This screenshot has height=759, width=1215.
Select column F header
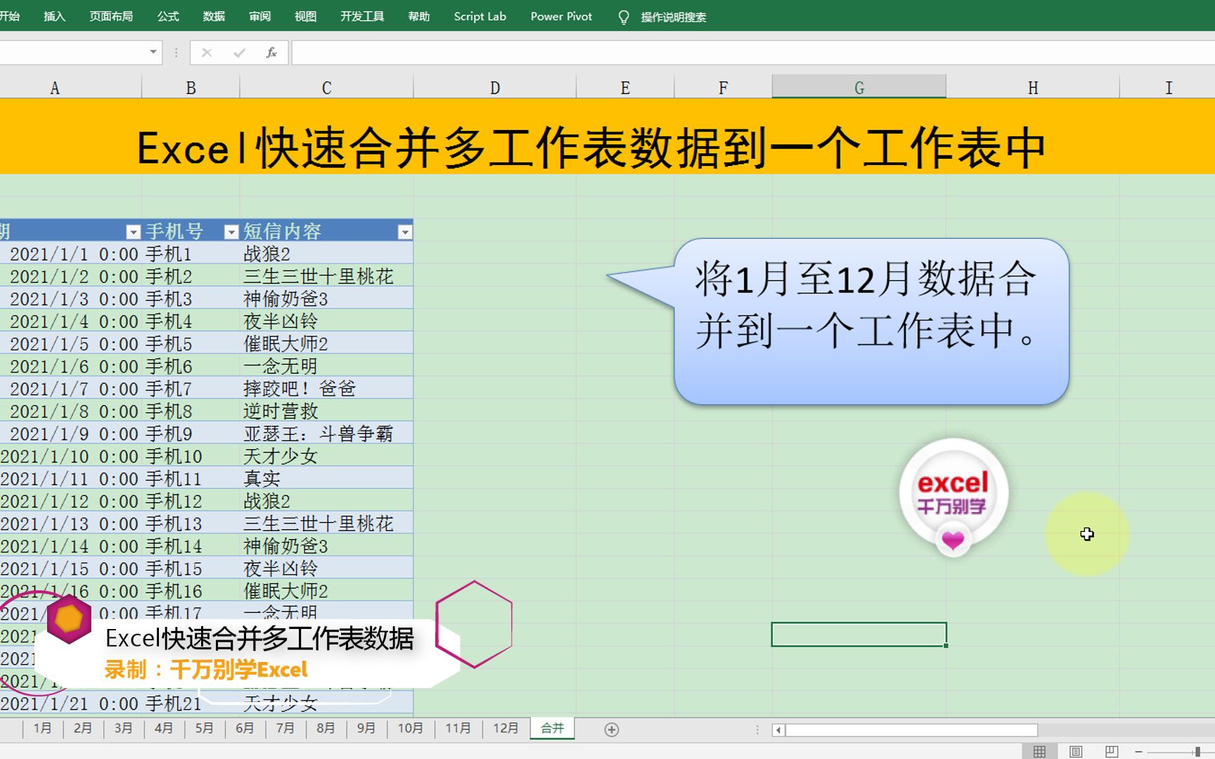(723, 88)
